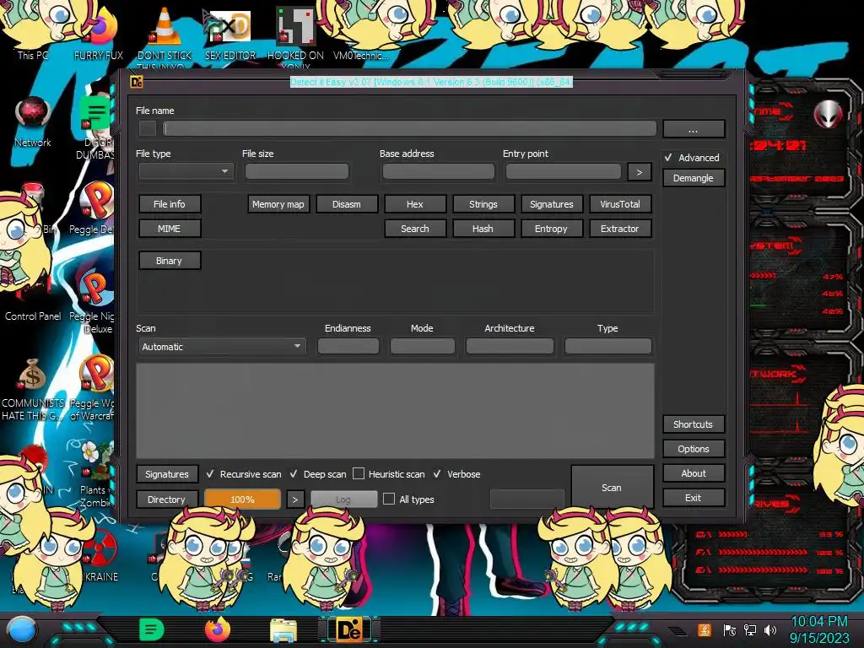Screen dimensions: 864x648
Task: Click the Directory scan button
Action: tap(166, 499)
